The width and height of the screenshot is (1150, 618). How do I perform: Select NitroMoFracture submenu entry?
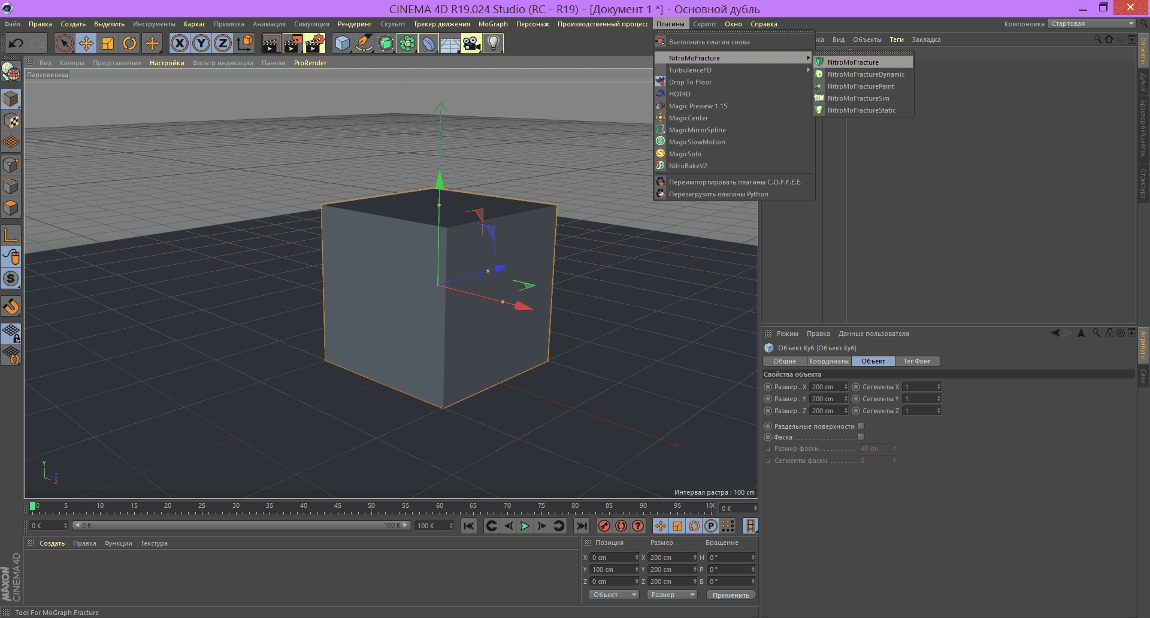pyautogui.click(x=863, y=62)
